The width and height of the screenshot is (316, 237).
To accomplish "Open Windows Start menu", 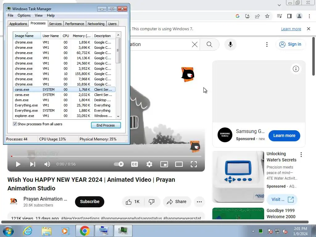I will pos(8,231).
